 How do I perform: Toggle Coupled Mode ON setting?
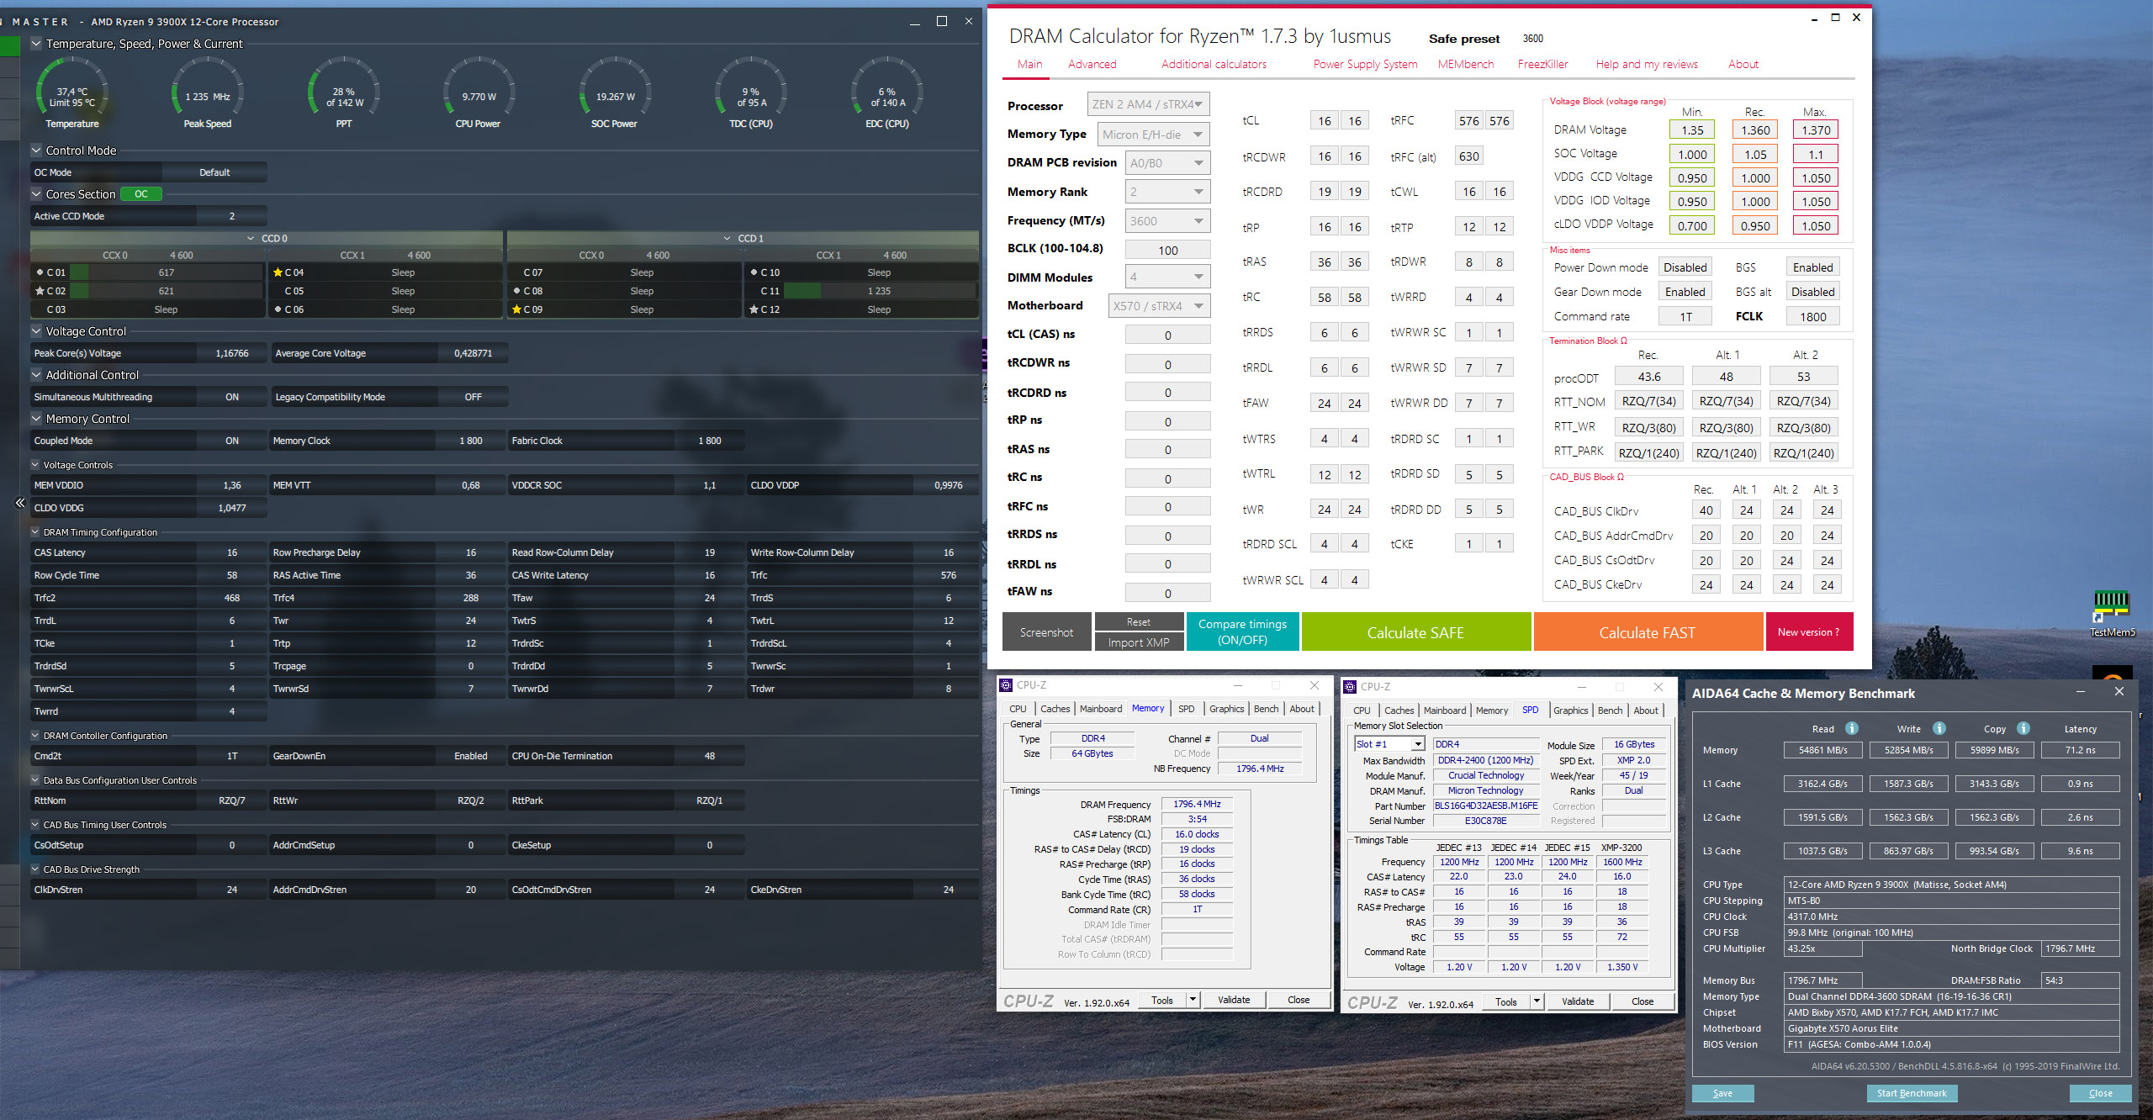coord(232,441)
